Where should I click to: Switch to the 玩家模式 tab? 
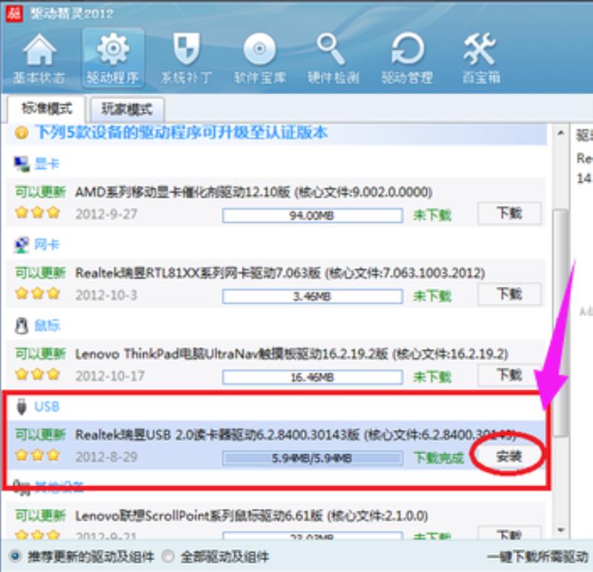(x=127, y=110)
